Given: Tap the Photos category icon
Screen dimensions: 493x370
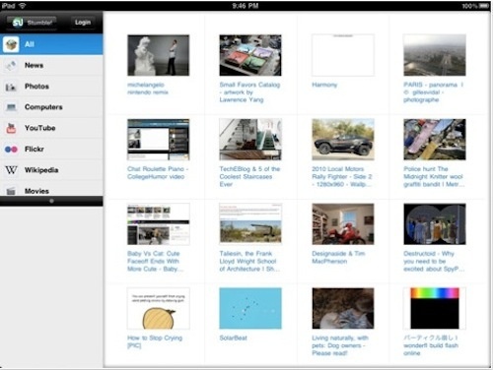Looking at the screenshot, I should (11, 87).
